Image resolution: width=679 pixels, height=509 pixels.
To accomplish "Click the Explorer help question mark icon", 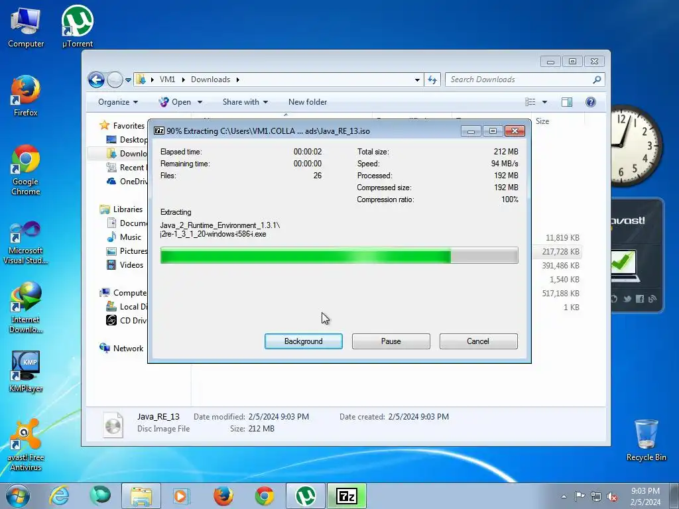I will [x=591, y=101].
